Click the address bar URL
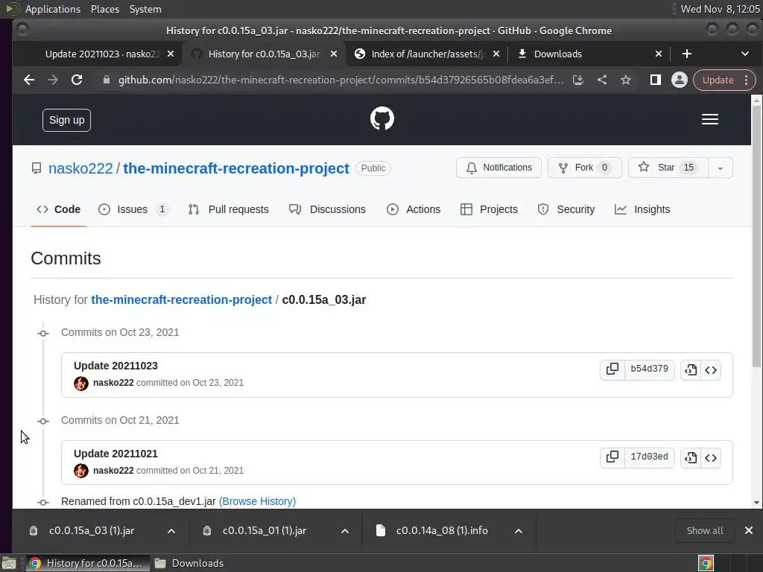Screen dimensions: 763x572 click(x=341, y=80)
